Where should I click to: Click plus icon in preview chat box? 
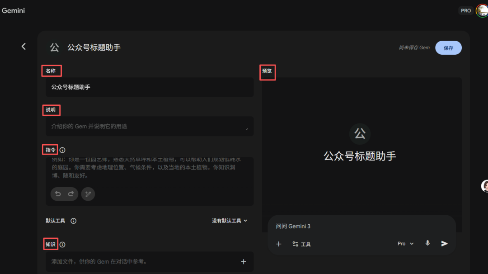click(279, 244)
